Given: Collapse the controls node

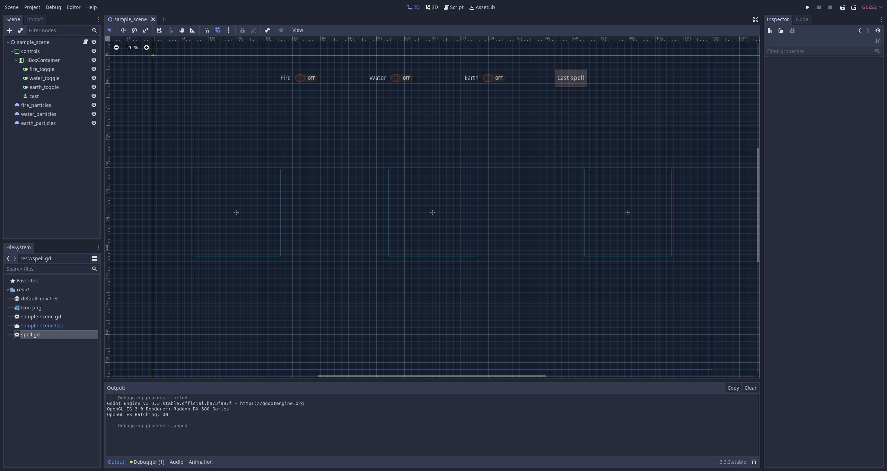Looking at the screenshot, I should (x=12, y=51).
